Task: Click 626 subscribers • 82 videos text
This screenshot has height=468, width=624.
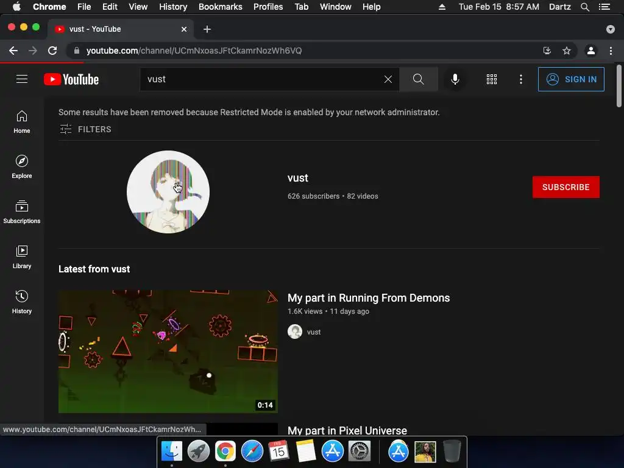Action: point(333,196)
